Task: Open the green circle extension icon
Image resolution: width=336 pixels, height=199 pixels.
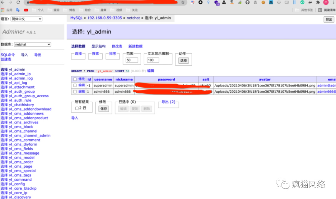Action: tap(302, 2)
